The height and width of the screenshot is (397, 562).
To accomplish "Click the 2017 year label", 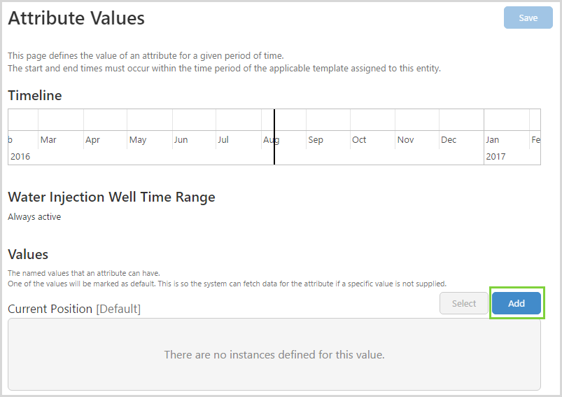I will 496,157.
